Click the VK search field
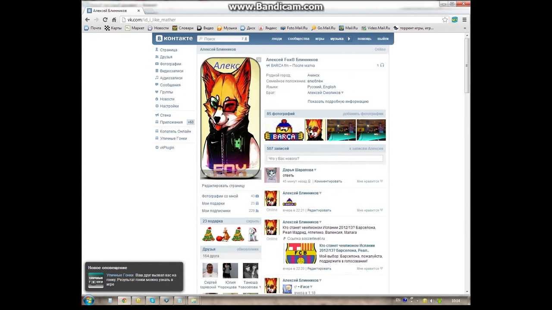Screen dimensions: 552x310 [x=223, y=39]
